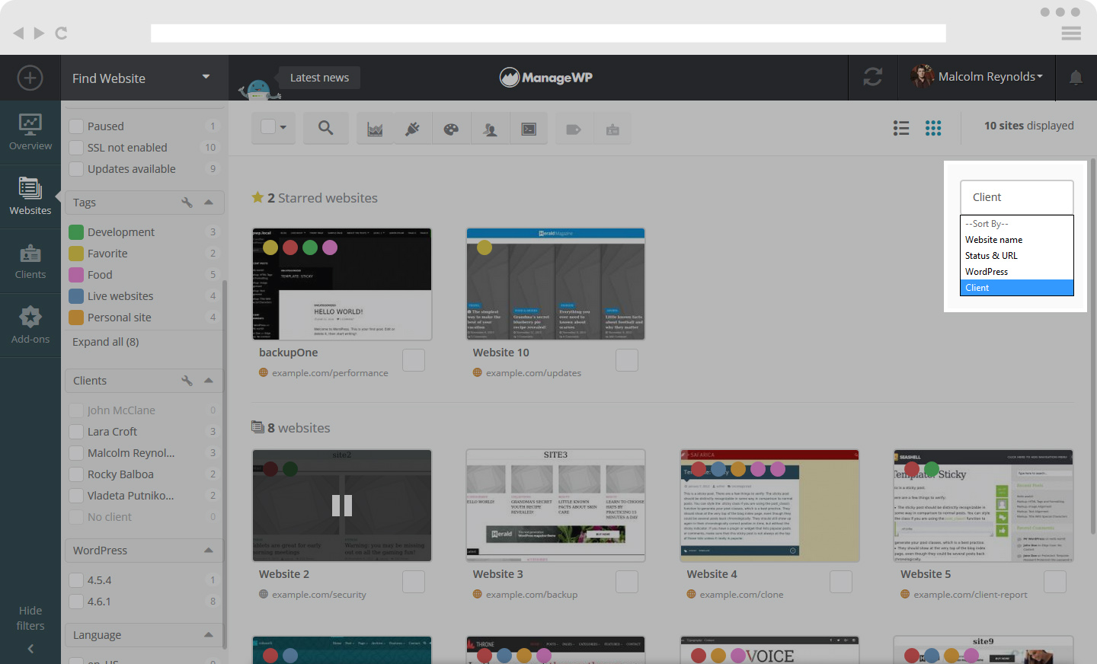Open the Add-ons section in sidebar
The image size is (1097, 664).
point(30,325)
